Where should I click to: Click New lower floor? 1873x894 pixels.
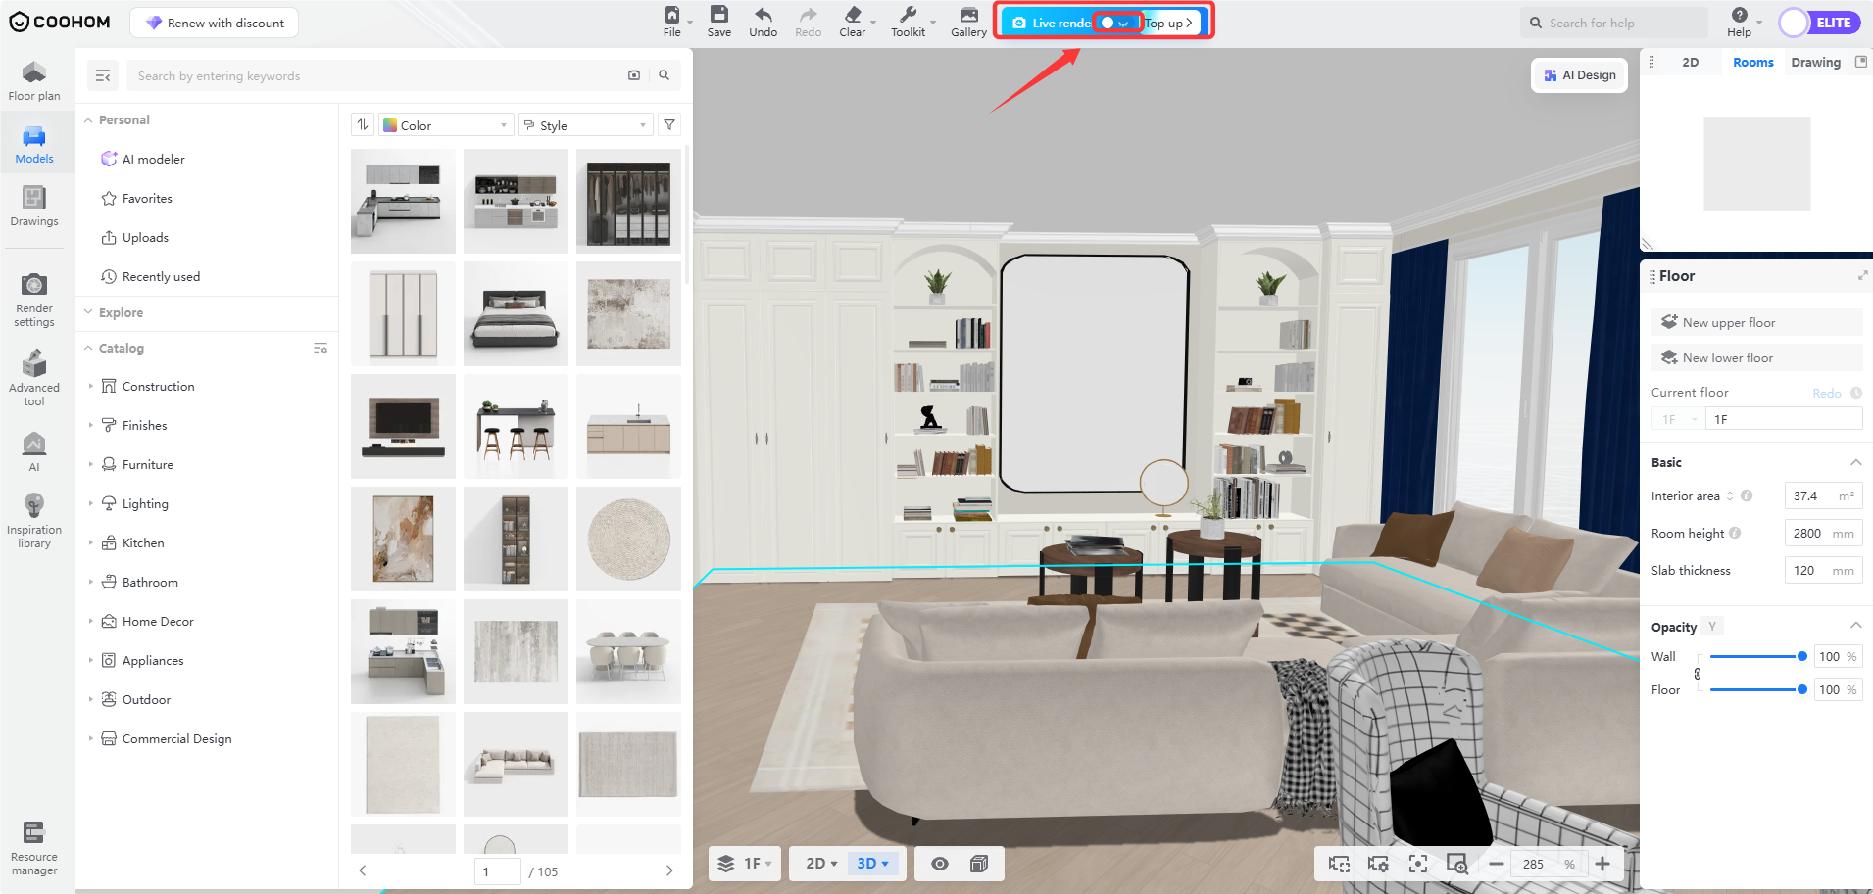(x=1756, y=357)
